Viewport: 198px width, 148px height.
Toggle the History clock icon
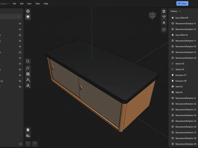click(x=164, y=30)
